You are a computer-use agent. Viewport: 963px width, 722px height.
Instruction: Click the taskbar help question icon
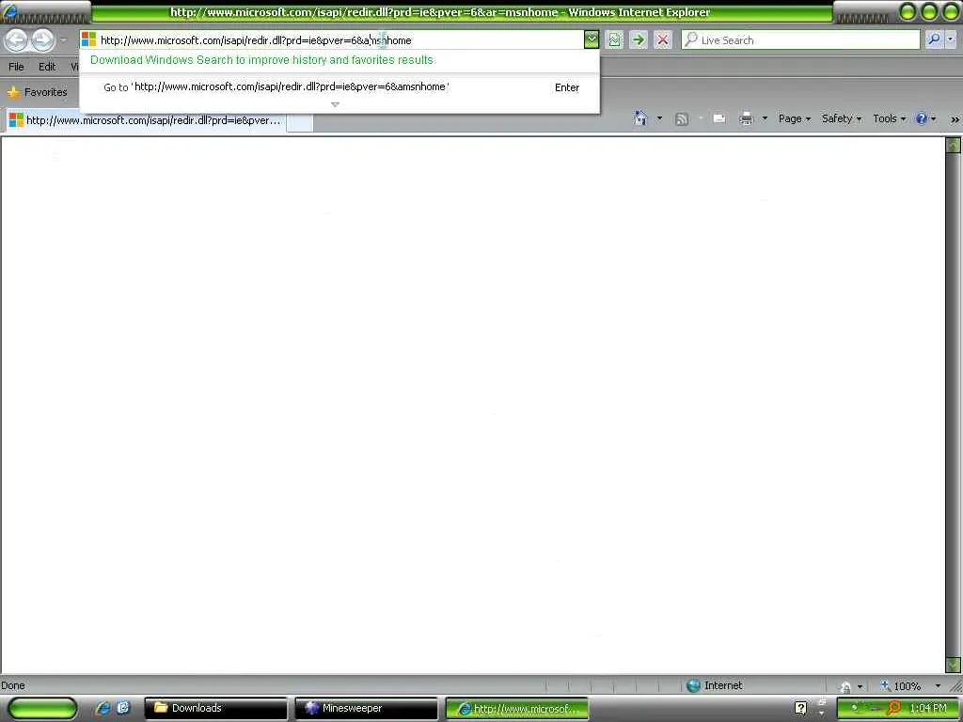(801, 708)
